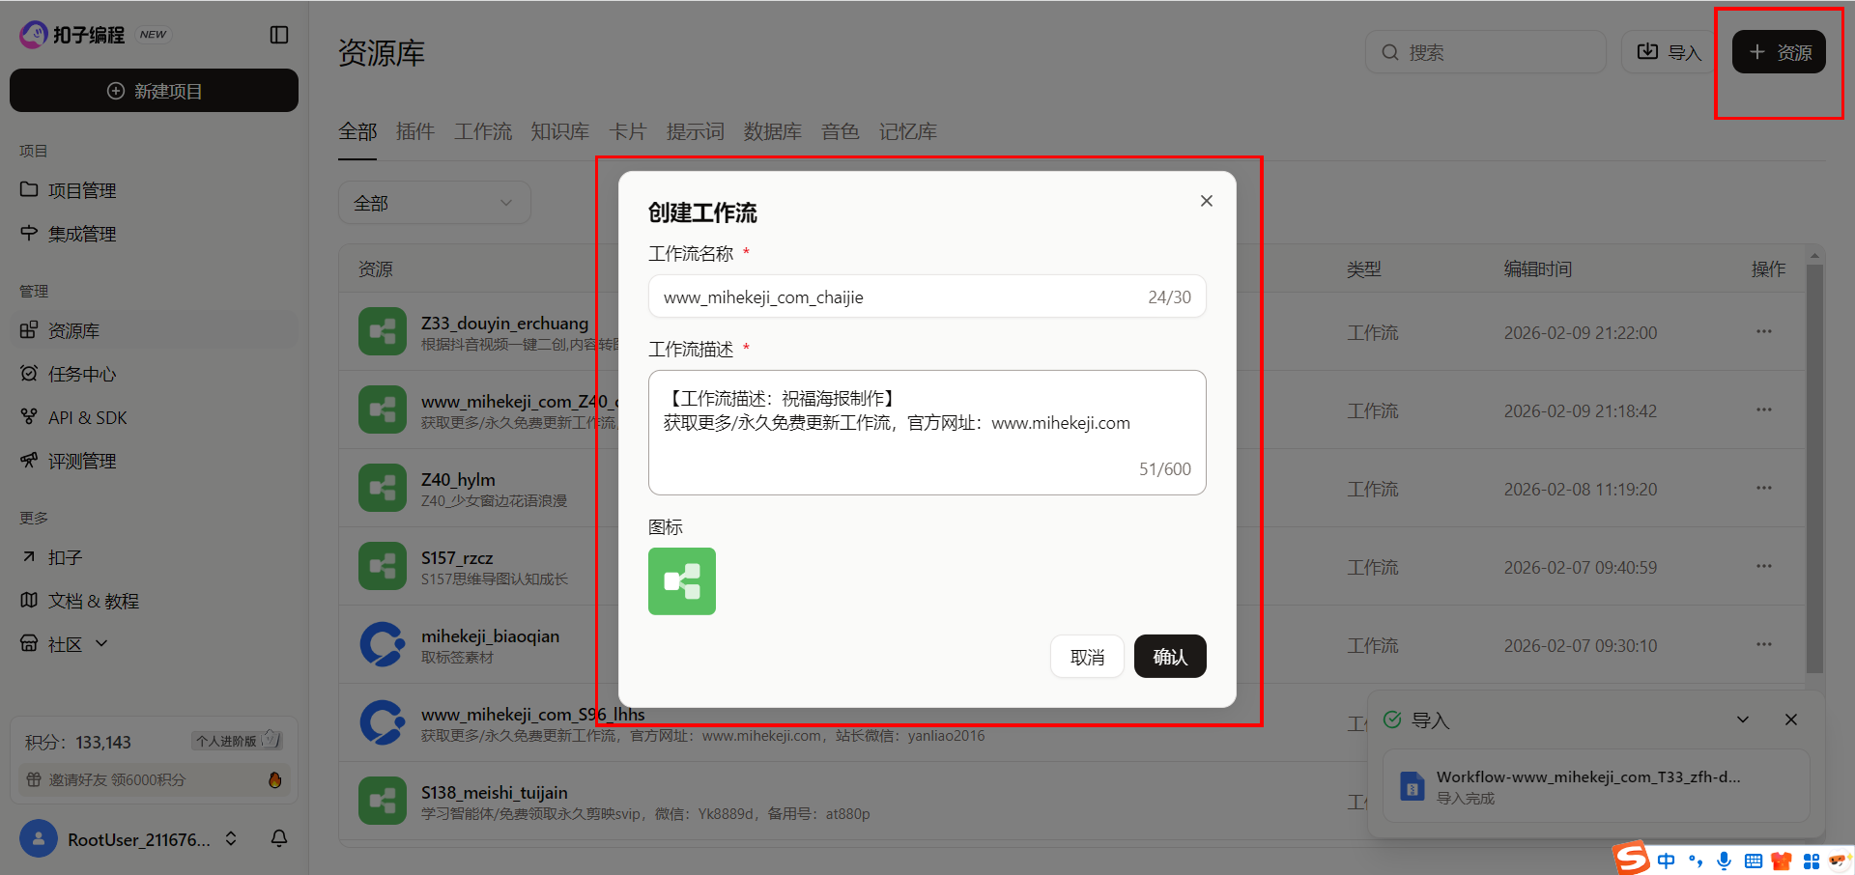The height and width of the screenshot is (875, 1855).
Task: Open the 全部 filter dropdown above the list
Action: (434, 202)
